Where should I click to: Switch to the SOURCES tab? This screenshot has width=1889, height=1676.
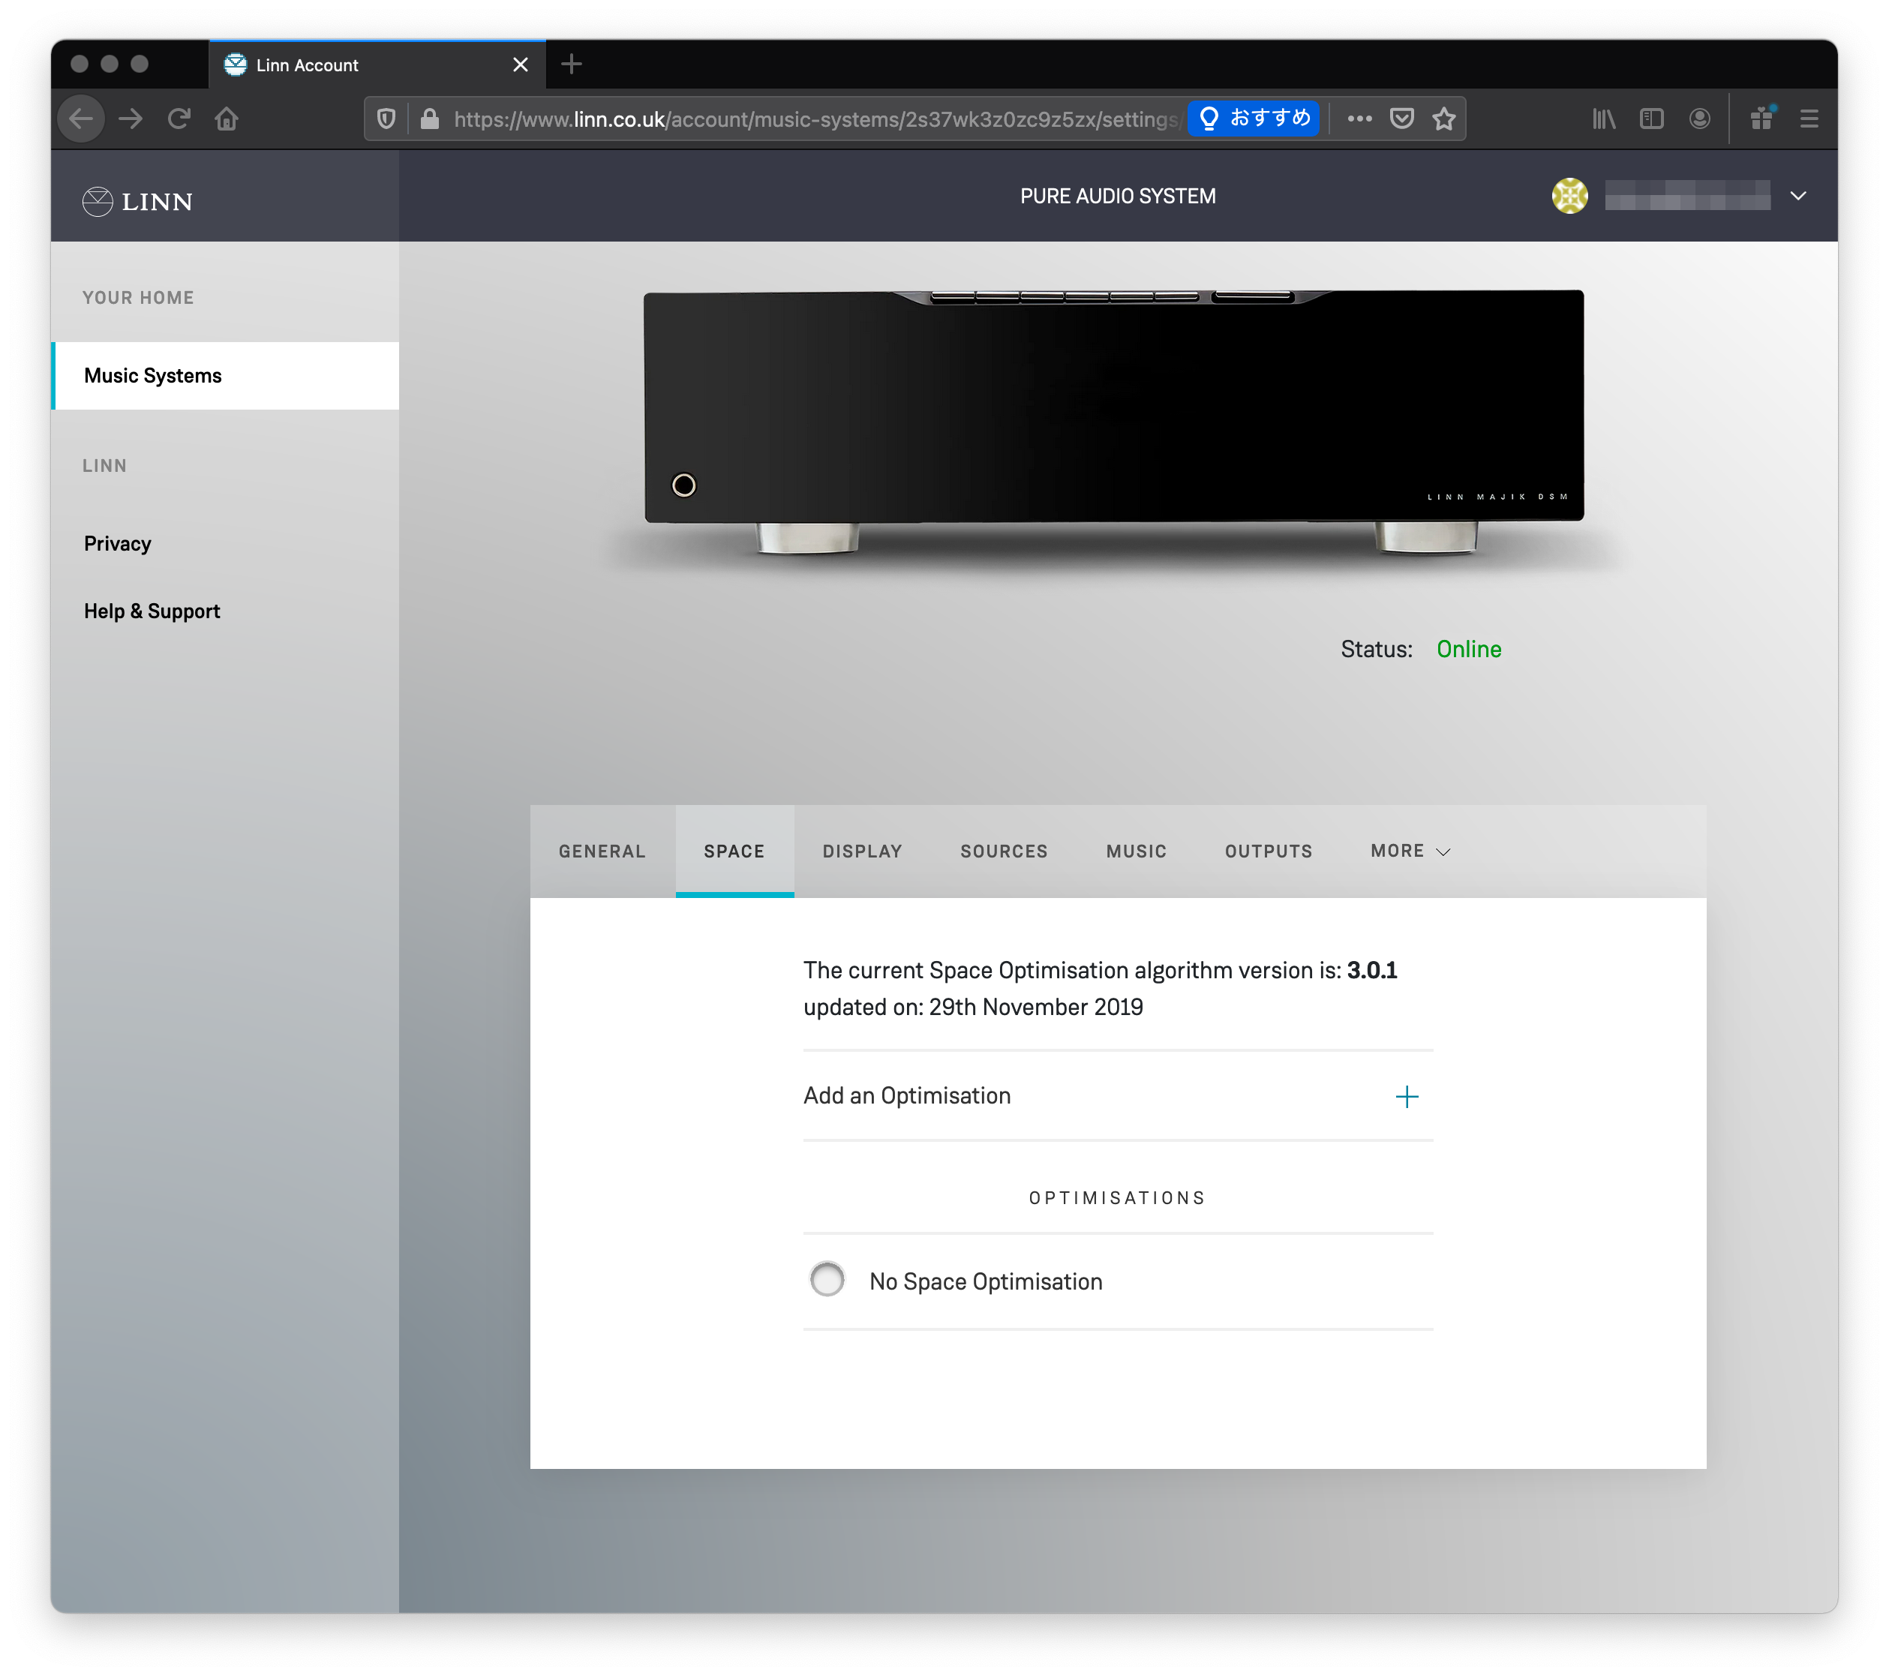click(x=1004, y=851)
